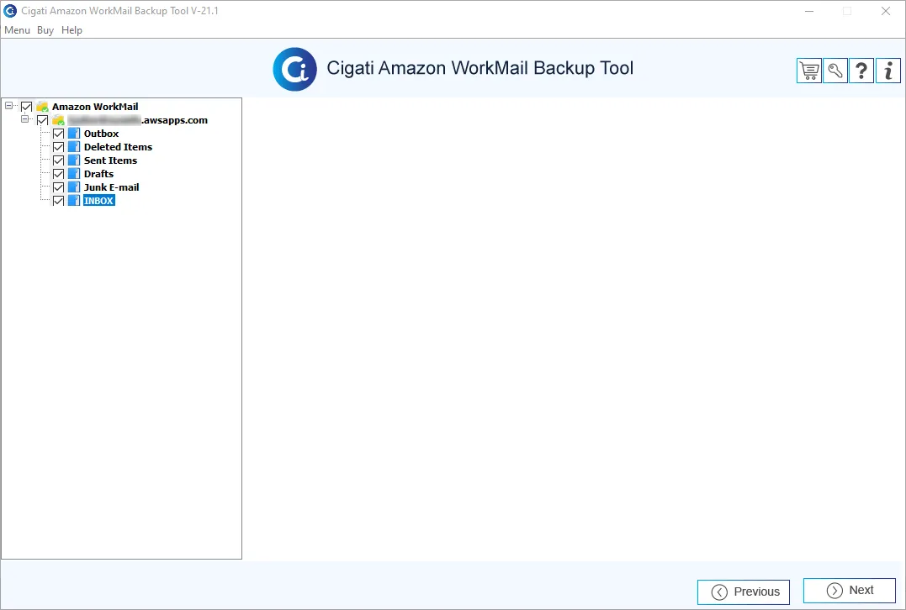Open the info about icon
906x610 pixels.
[x=888, y=71]
